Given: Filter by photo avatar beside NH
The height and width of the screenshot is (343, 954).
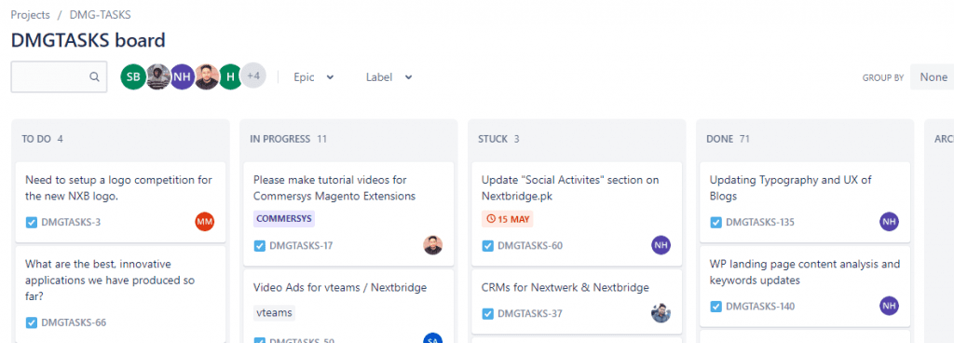Looking at the screenshot, I should tap(207, 76).
